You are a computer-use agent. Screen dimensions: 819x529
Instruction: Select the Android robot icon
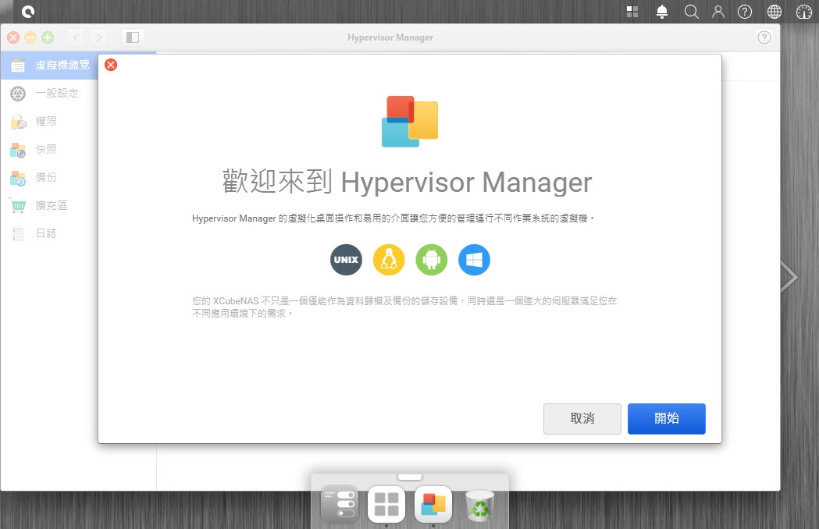pyautogui.click(x=432, y=260)
